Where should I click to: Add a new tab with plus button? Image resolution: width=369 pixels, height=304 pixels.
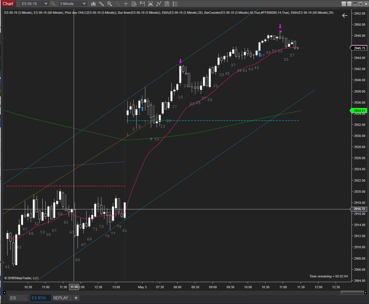click(76, 298)
